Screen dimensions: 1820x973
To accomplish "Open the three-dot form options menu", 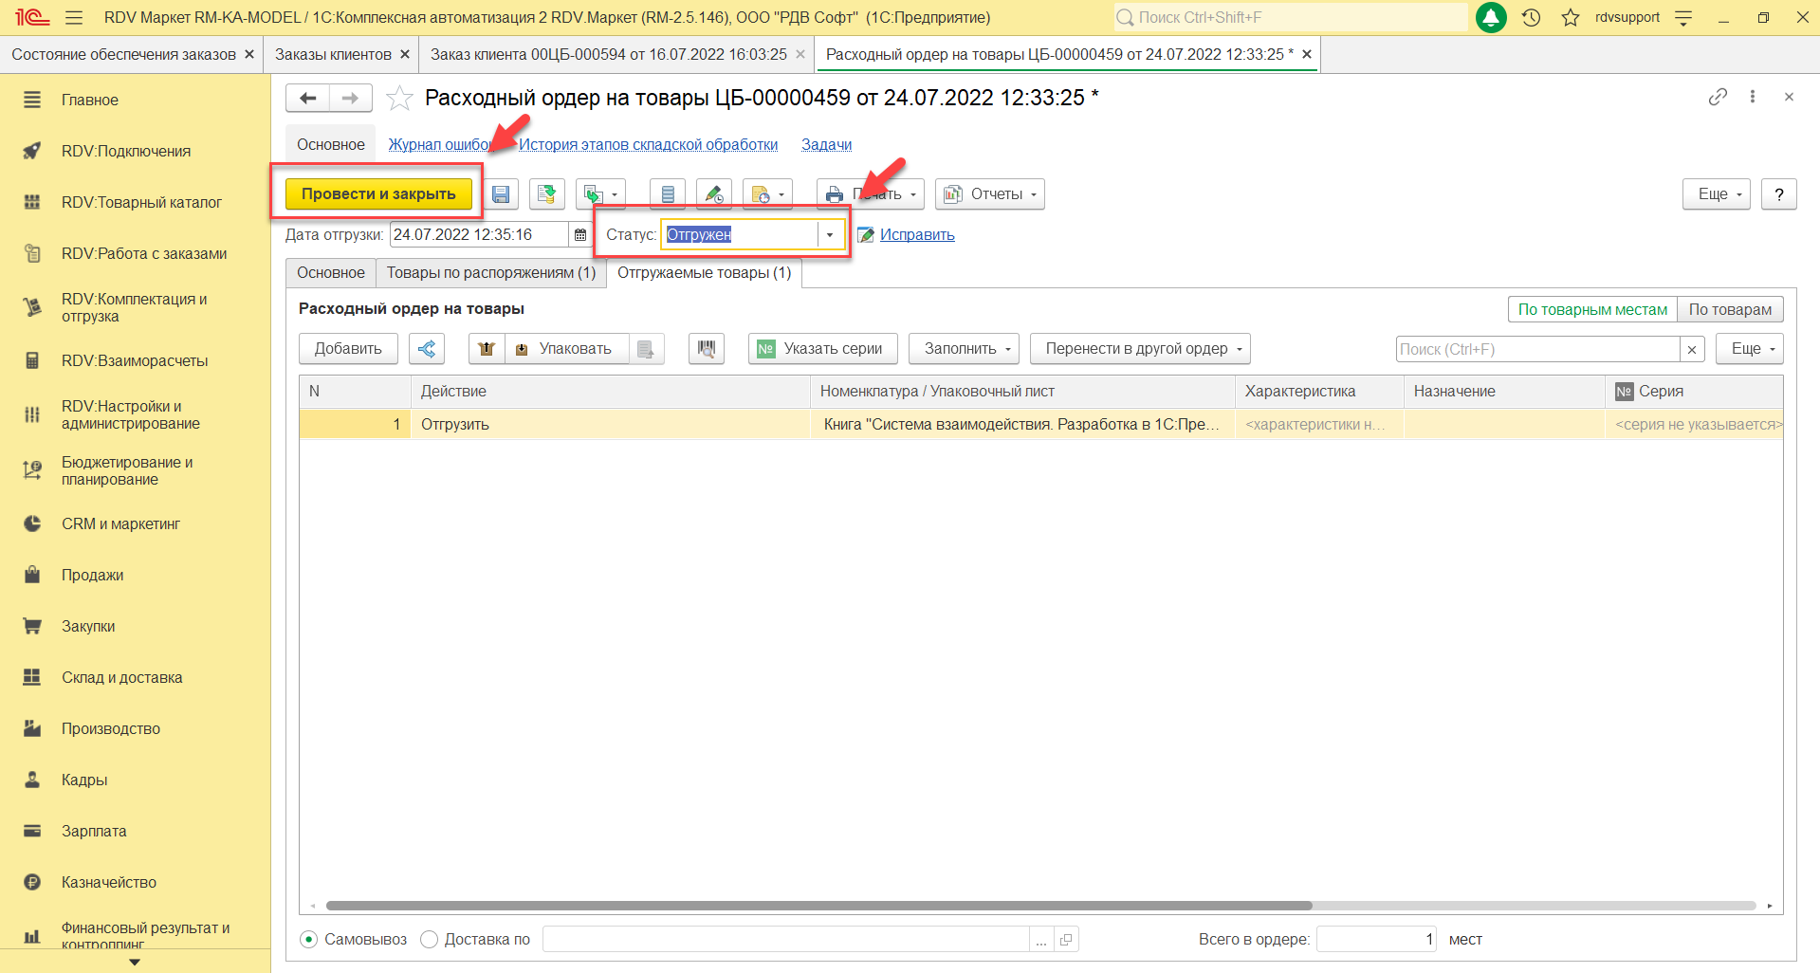I will [x=1753, y=97].
